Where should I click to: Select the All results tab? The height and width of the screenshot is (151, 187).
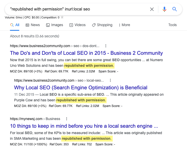tap(15, 25)
